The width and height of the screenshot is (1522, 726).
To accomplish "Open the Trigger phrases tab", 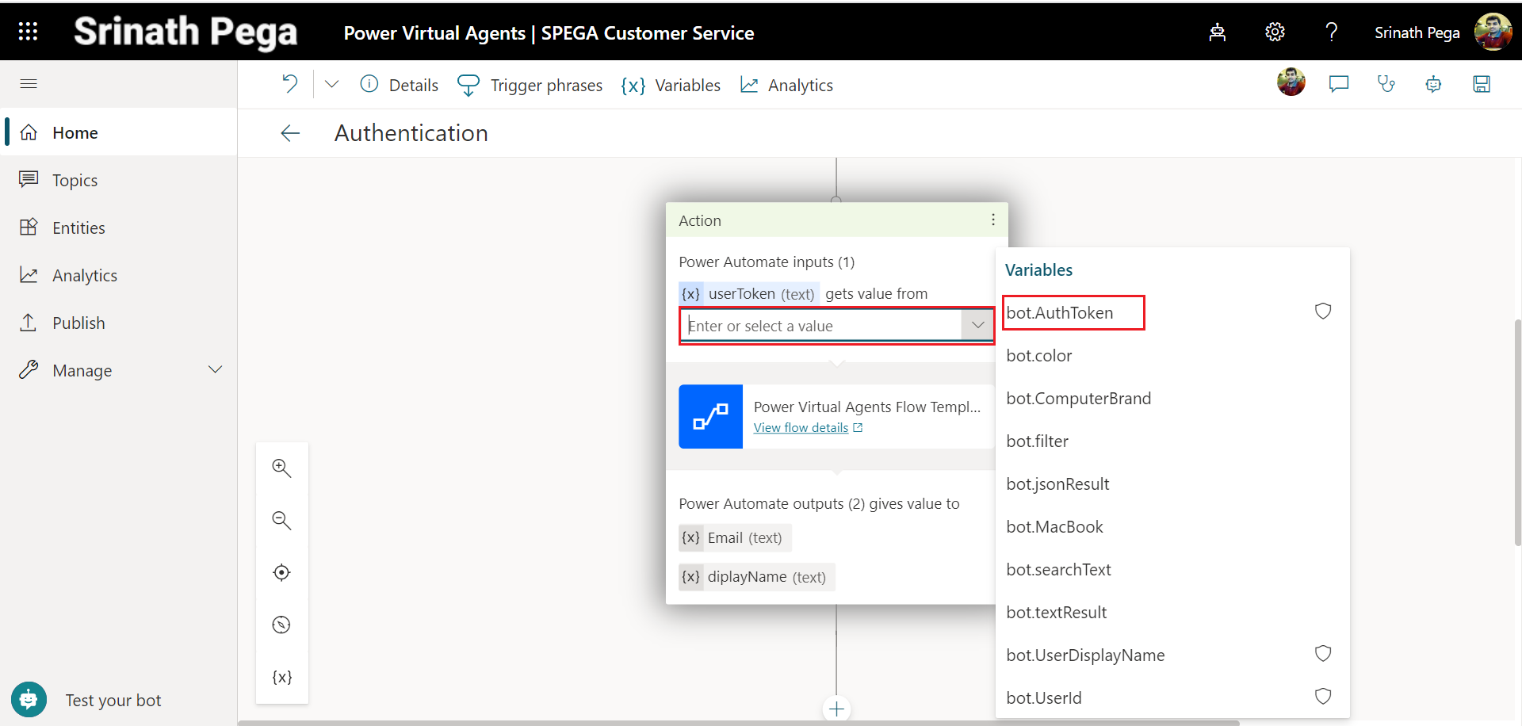I will [530, 86].
